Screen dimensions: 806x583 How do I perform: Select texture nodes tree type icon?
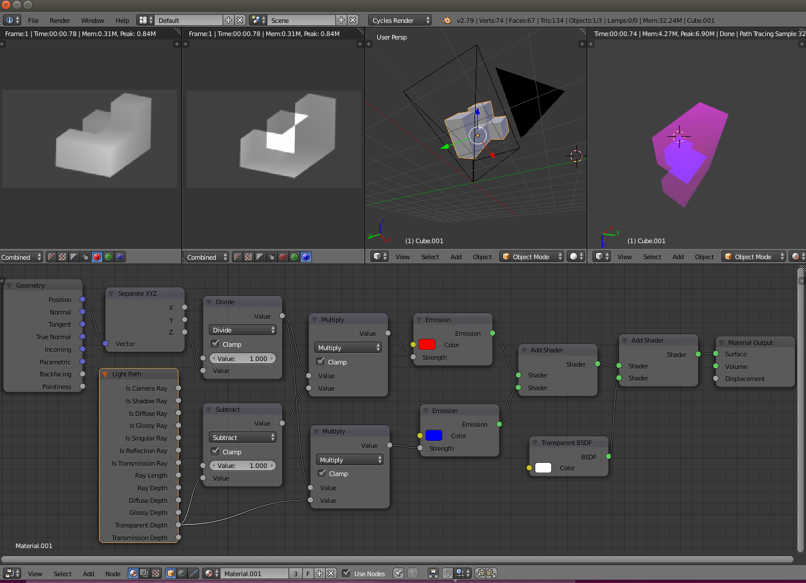click(x=155, y=573)
